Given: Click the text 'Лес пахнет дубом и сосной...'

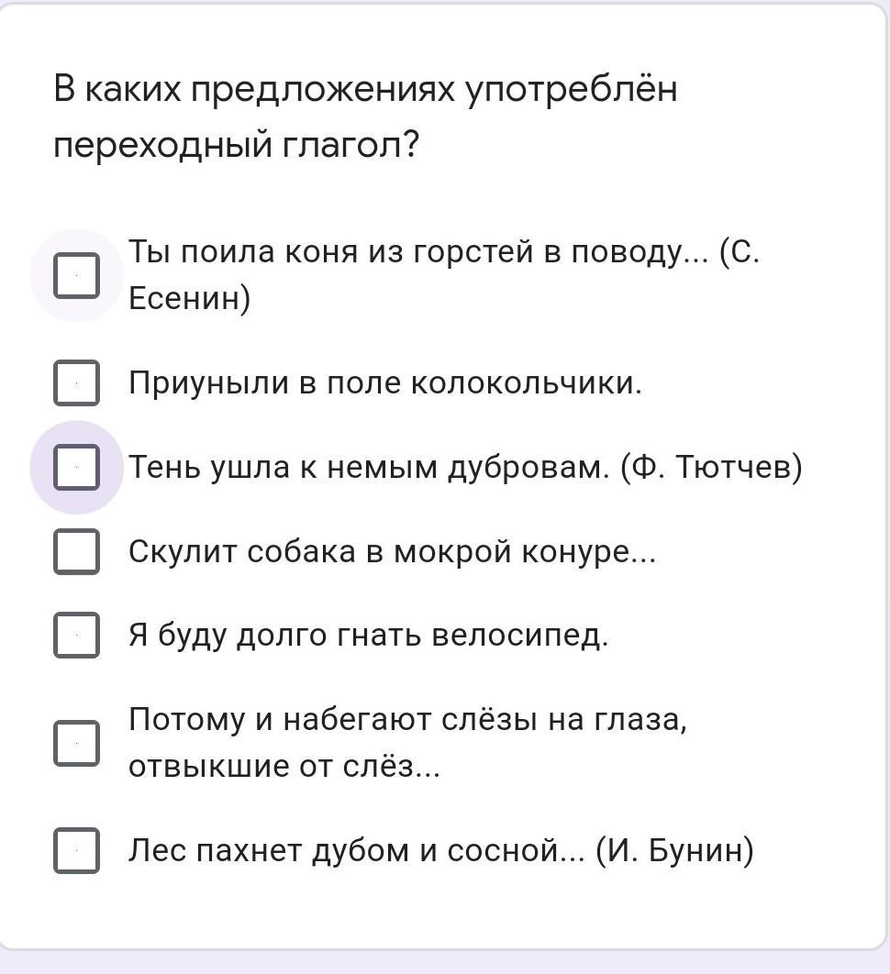Looking at the screenshot, I should point(357,850).
